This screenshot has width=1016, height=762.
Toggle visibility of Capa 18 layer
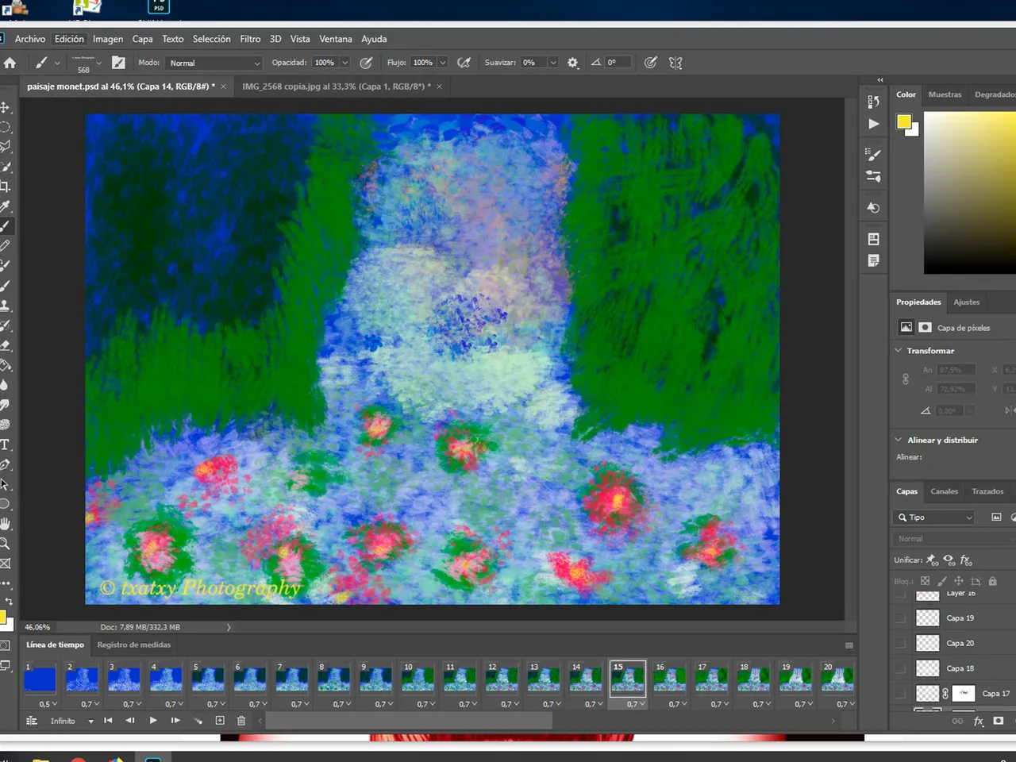(x=900, y=668)
